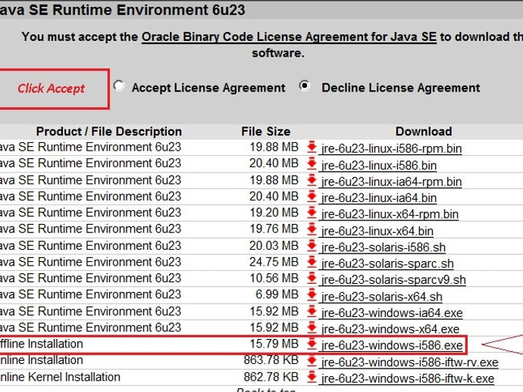Download the jre-6u23-linux-i586.bin file
The height and width of the screenshot is (392, 523).
point(379,165)
